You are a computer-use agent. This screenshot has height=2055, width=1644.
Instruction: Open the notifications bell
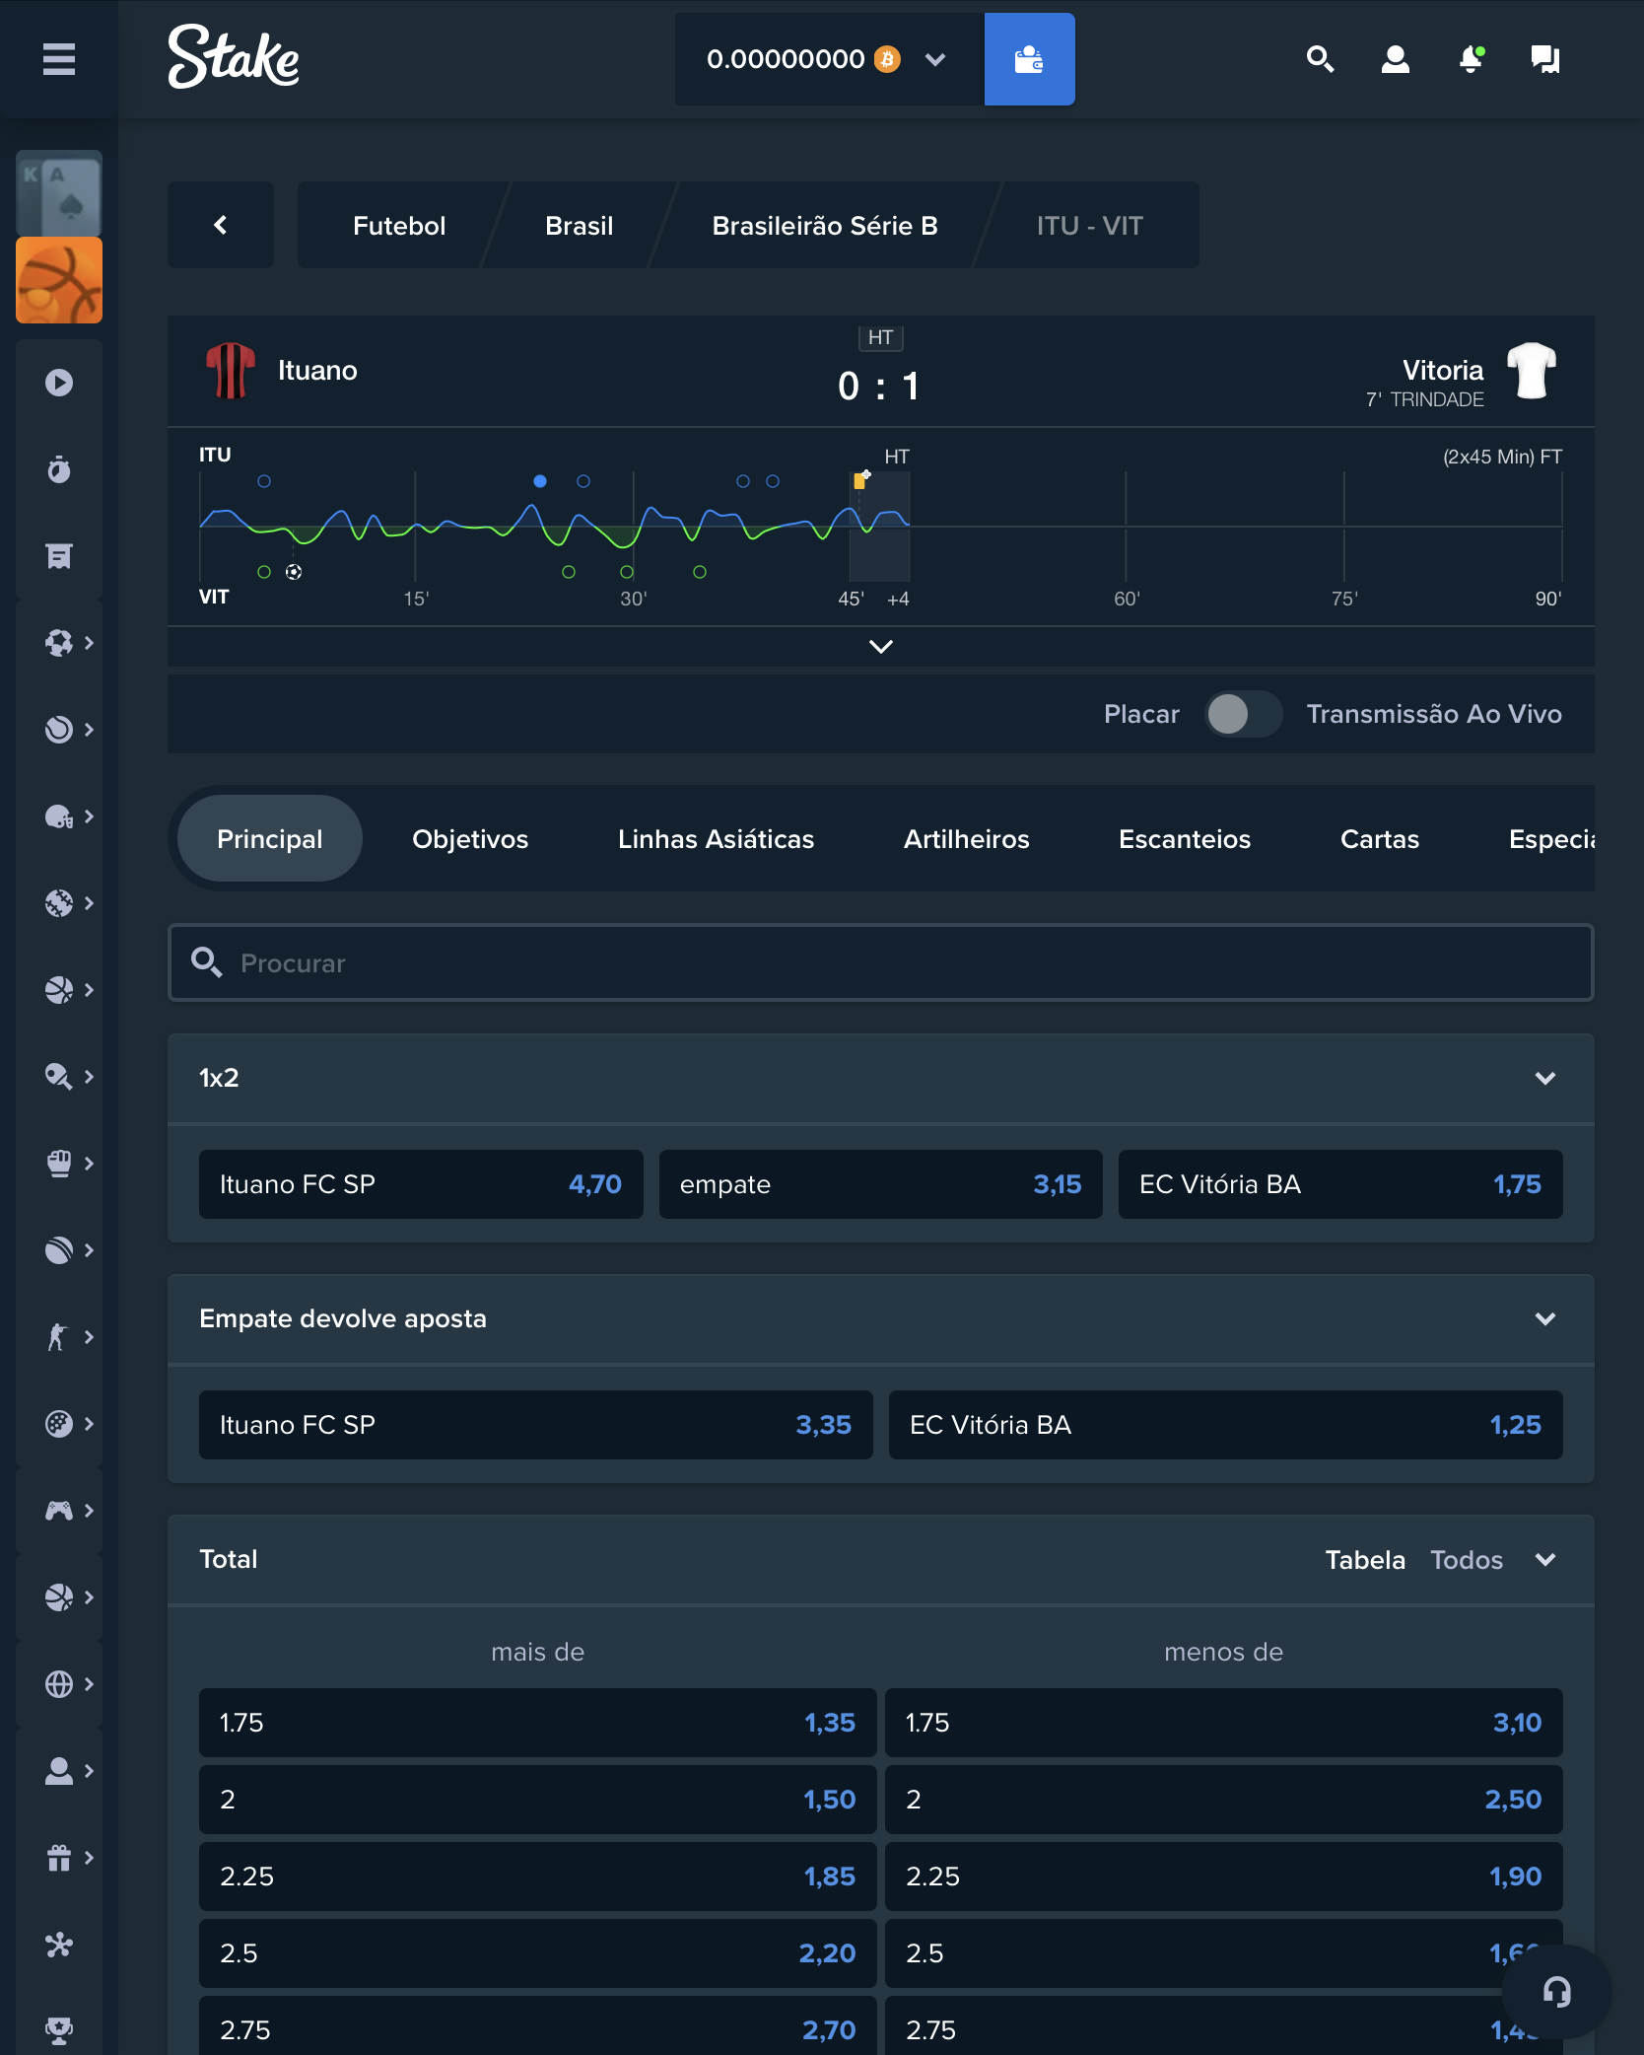(x=1471, y=59)
